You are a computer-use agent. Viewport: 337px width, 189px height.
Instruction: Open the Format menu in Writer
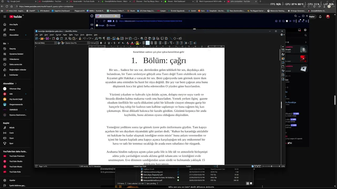pos(58,35)
